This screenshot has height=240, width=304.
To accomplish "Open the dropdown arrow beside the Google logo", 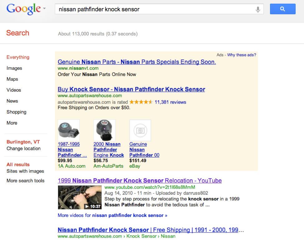I will (x=44, y=8).
